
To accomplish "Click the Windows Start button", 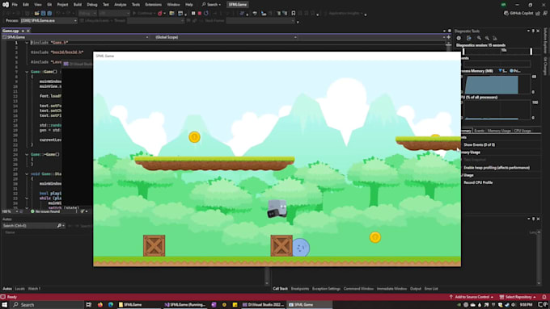I will pos(5,305).
